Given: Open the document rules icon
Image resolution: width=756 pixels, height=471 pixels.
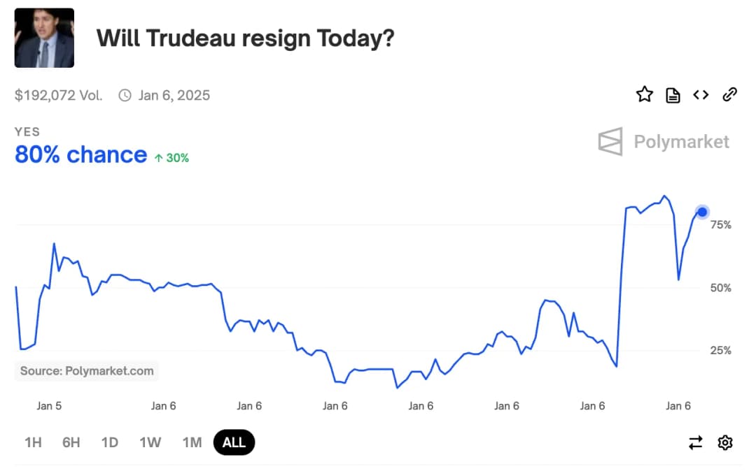Looking at the screenshot, I should tap(673, 95).
